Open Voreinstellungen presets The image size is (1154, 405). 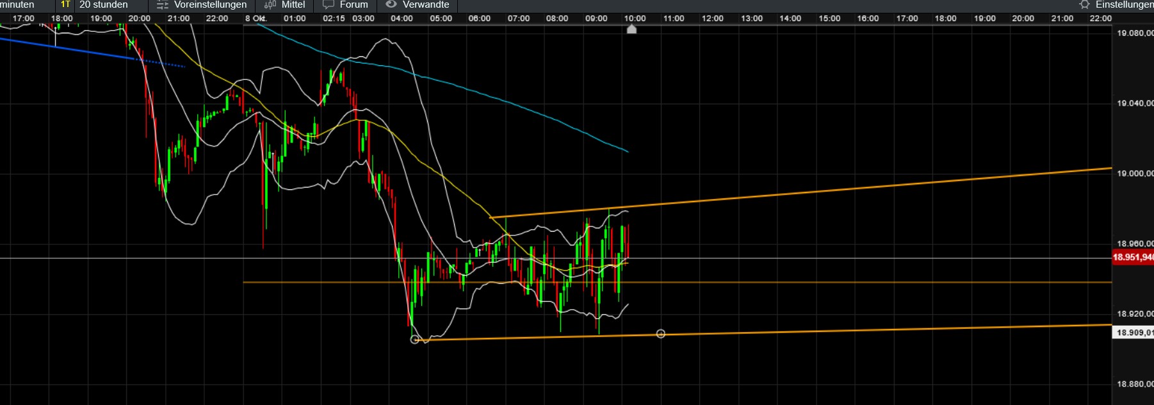click(x=202, y=4)
